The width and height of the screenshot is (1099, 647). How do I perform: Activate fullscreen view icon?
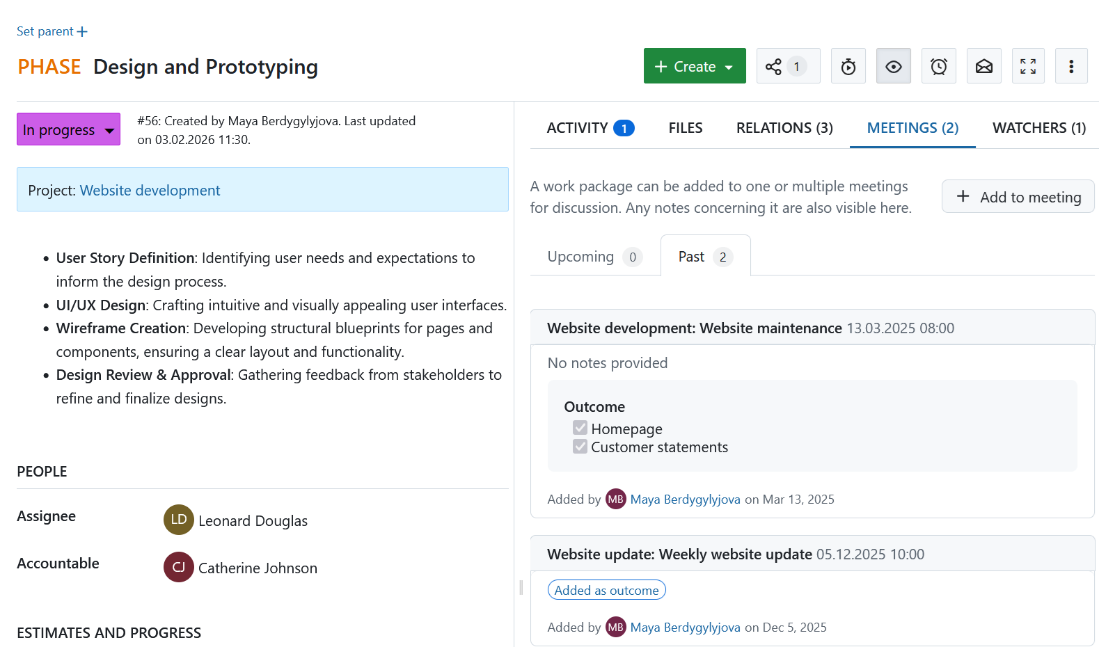point(1028,66)
